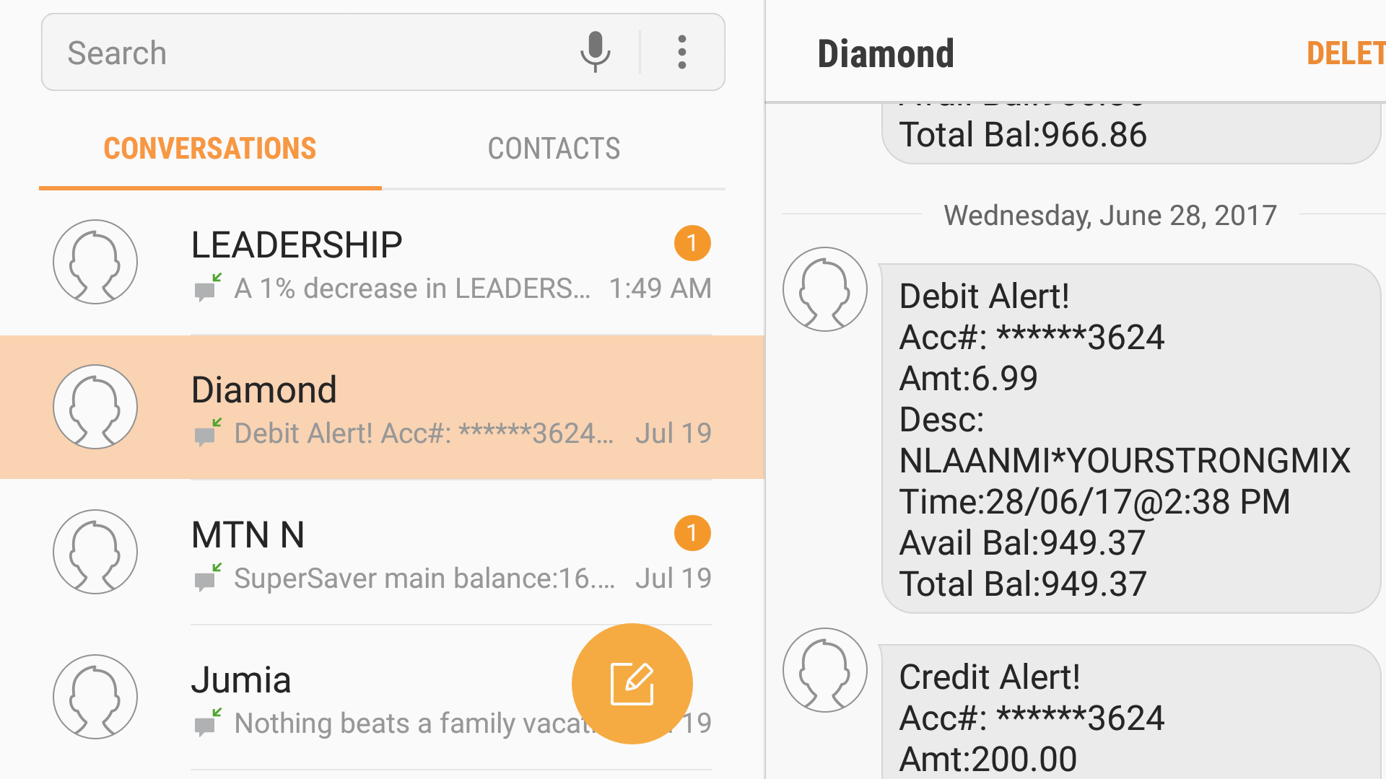Switch to the CONTACTS tab

(554, 147)
